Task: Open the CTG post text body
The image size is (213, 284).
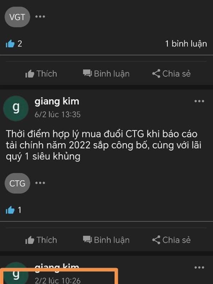Action: pyautogui.click(x=103, y=145)
